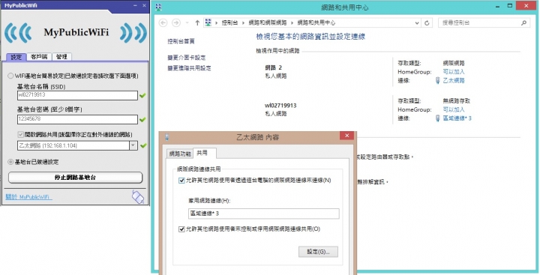Click the right wave icon in MyPublicWifi header

coord(133,33)
